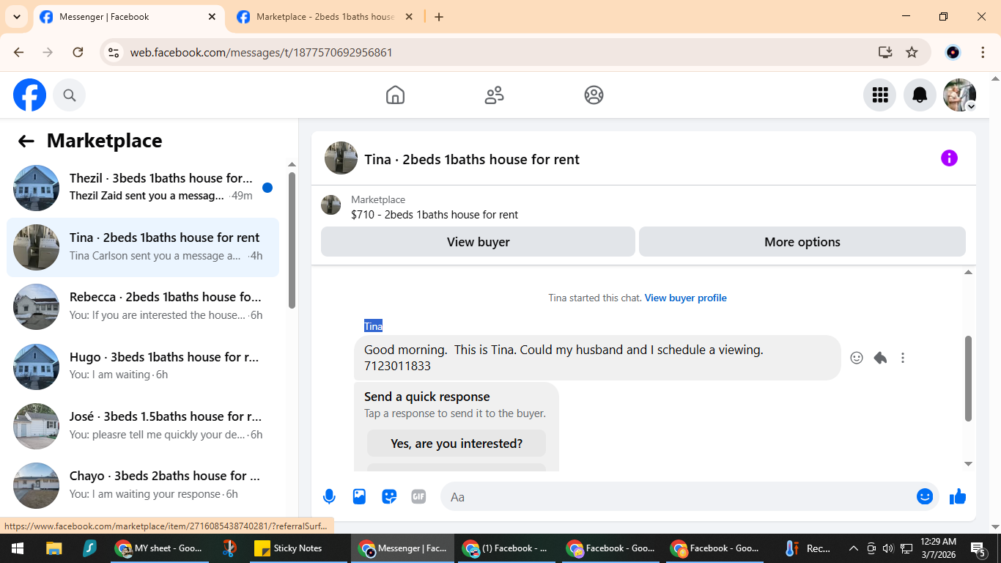
Task: Open the Friends icon in top navigation
Action: (495, 95)
